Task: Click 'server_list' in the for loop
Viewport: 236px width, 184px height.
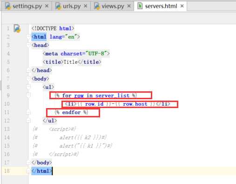Action: click(x=112, y=95)
